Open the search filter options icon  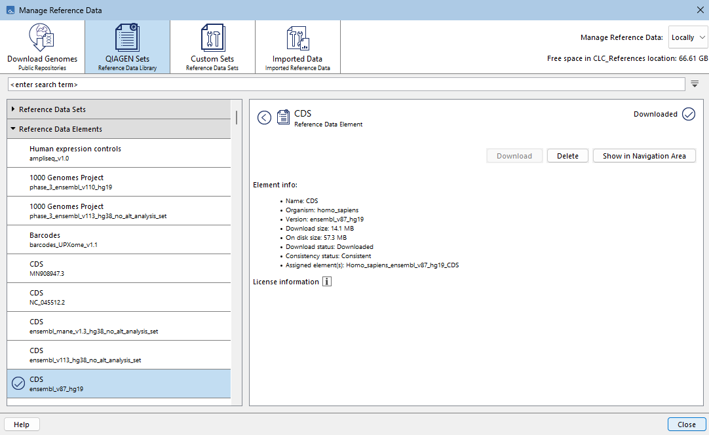coord(695,85)
